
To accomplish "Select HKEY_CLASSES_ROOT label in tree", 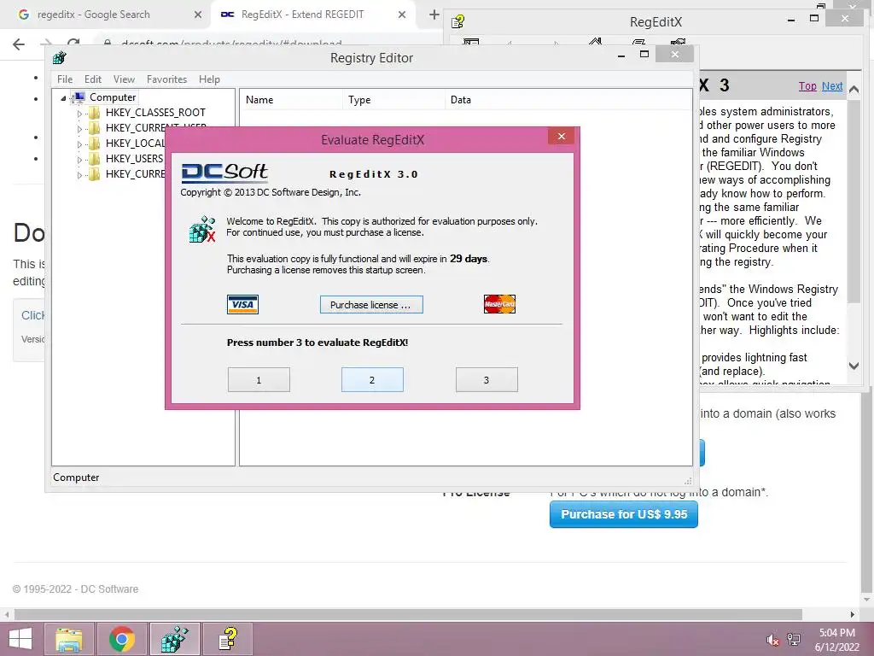I will tap(155, 112).
